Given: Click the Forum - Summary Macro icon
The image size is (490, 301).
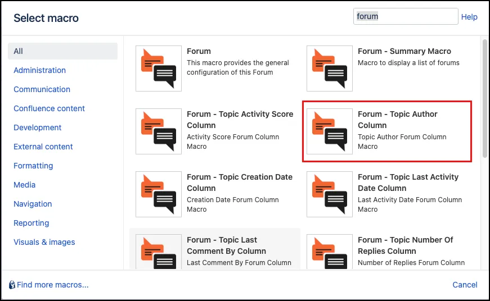Looking at the screenshot, I should pyautogui.click(x=329, y=69).
